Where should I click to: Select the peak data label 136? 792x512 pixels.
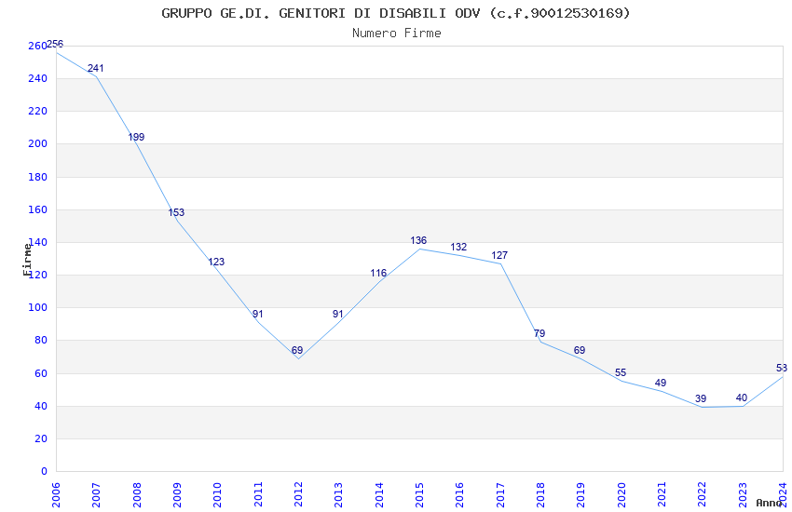(x=418, y=240)
